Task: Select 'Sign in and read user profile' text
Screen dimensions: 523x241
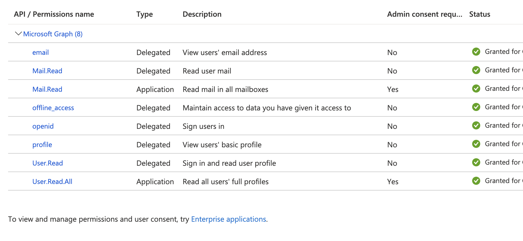Action: (229, 163)
